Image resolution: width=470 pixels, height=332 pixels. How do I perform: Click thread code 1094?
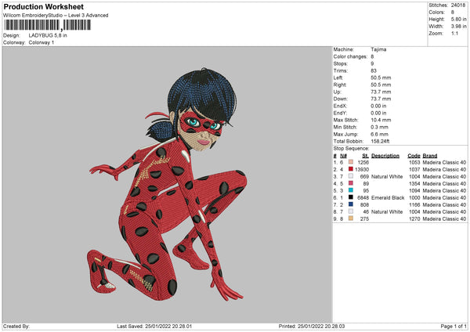(x=414, y=191)
